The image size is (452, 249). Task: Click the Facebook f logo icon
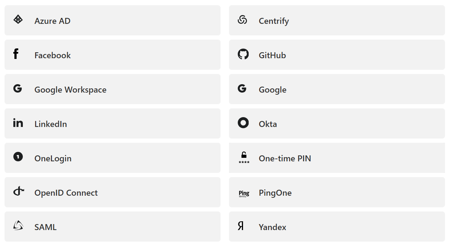(x=16, y=54)
